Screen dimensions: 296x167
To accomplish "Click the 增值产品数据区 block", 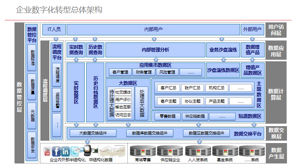I will coord(252,70).
